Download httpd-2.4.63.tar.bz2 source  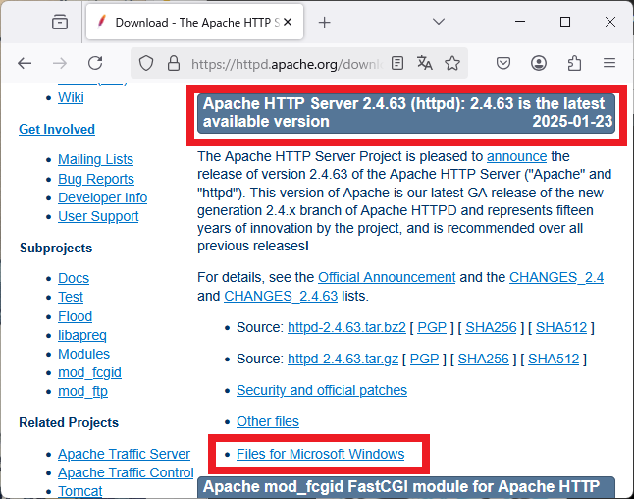346,327
